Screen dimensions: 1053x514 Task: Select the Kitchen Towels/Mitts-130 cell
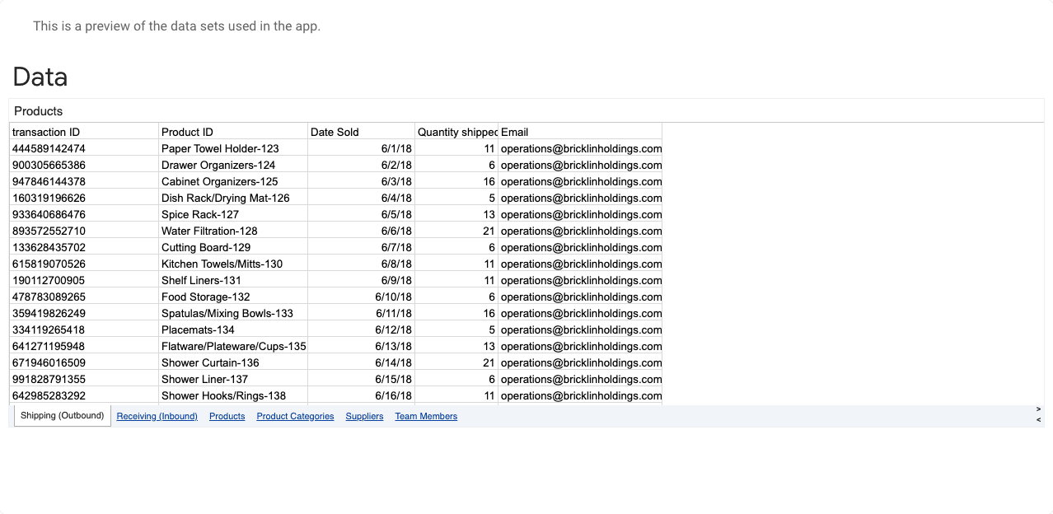pyautogui.click(x=233, y=264)
